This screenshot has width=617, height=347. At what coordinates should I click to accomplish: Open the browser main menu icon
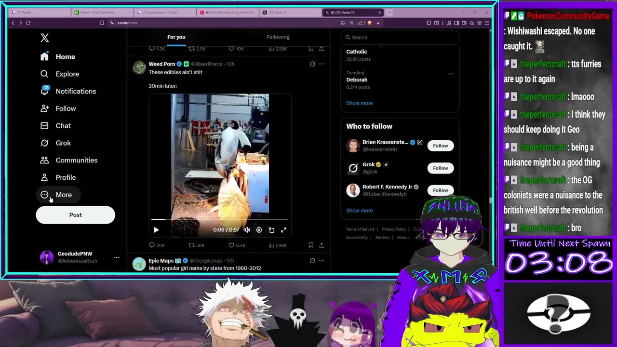coord(487,23)
